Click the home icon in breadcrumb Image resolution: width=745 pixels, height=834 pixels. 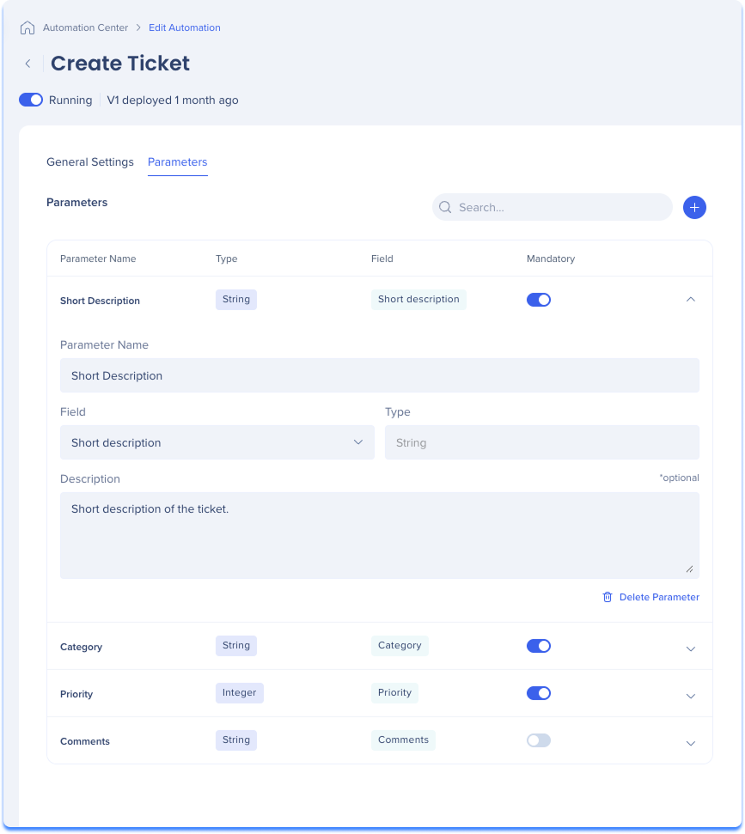click(27, 27)
